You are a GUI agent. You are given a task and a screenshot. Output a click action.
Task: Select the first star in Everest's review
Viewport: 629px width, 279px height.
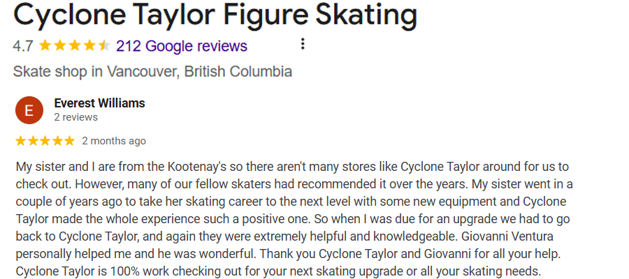(x=20, y=141)
